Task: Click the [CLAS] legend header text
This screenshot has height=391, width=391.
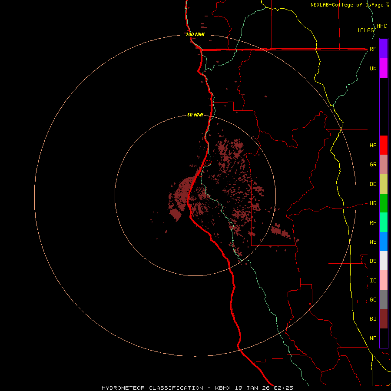Action: click(x=367, y=30)
